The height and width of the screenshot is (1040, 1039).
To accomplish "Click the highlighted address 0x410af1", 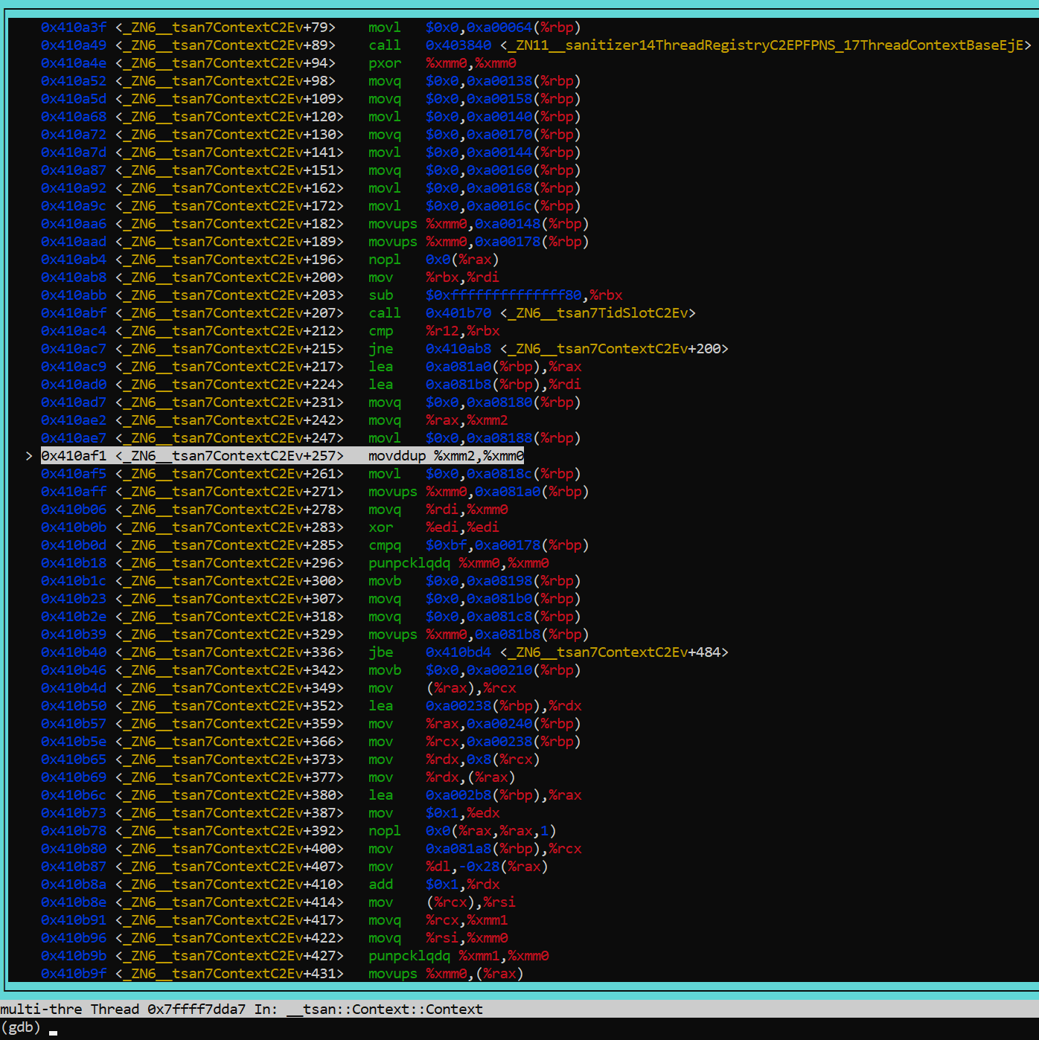I will click(74, 456).
